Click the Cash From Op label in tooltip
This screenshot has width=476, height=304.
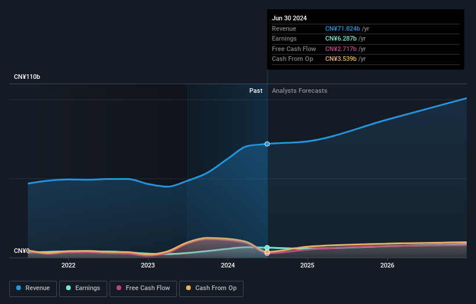point(292,59)
